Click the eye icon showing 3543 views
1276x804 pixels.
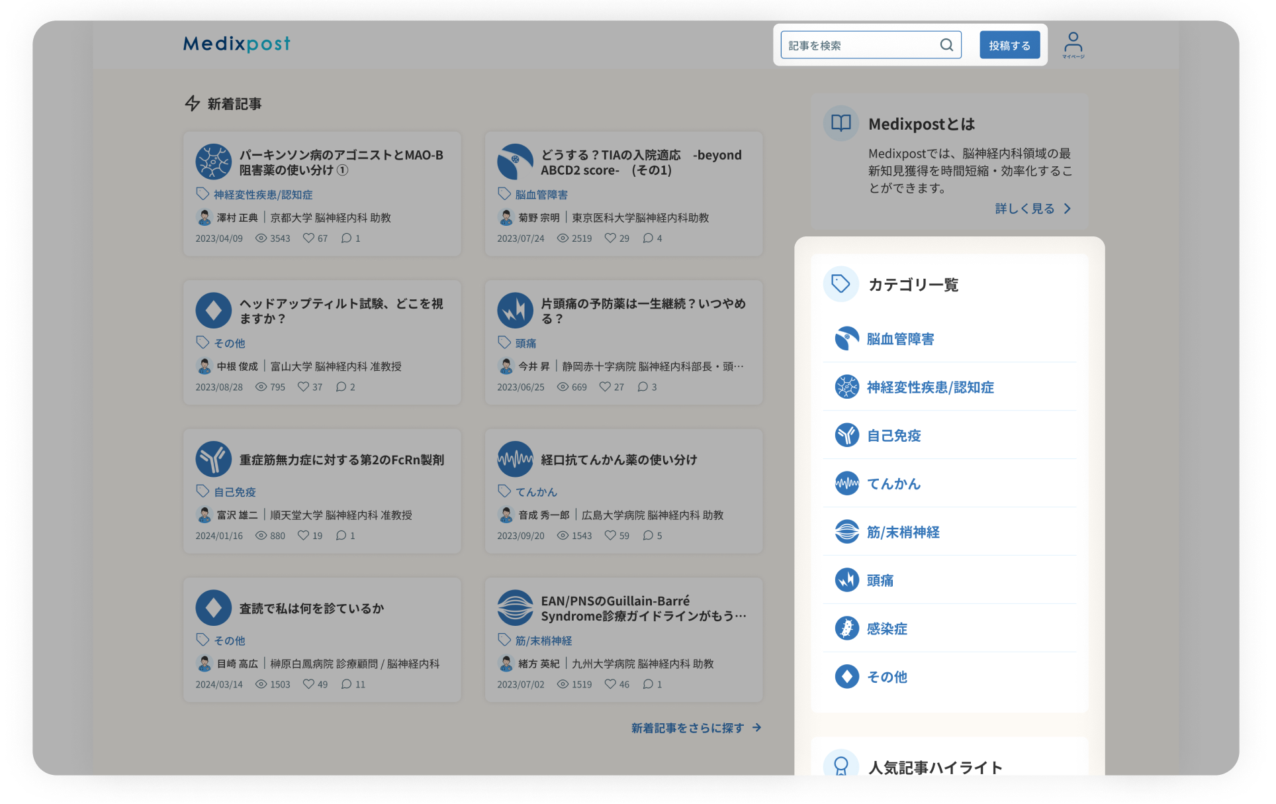coord(261,238)
